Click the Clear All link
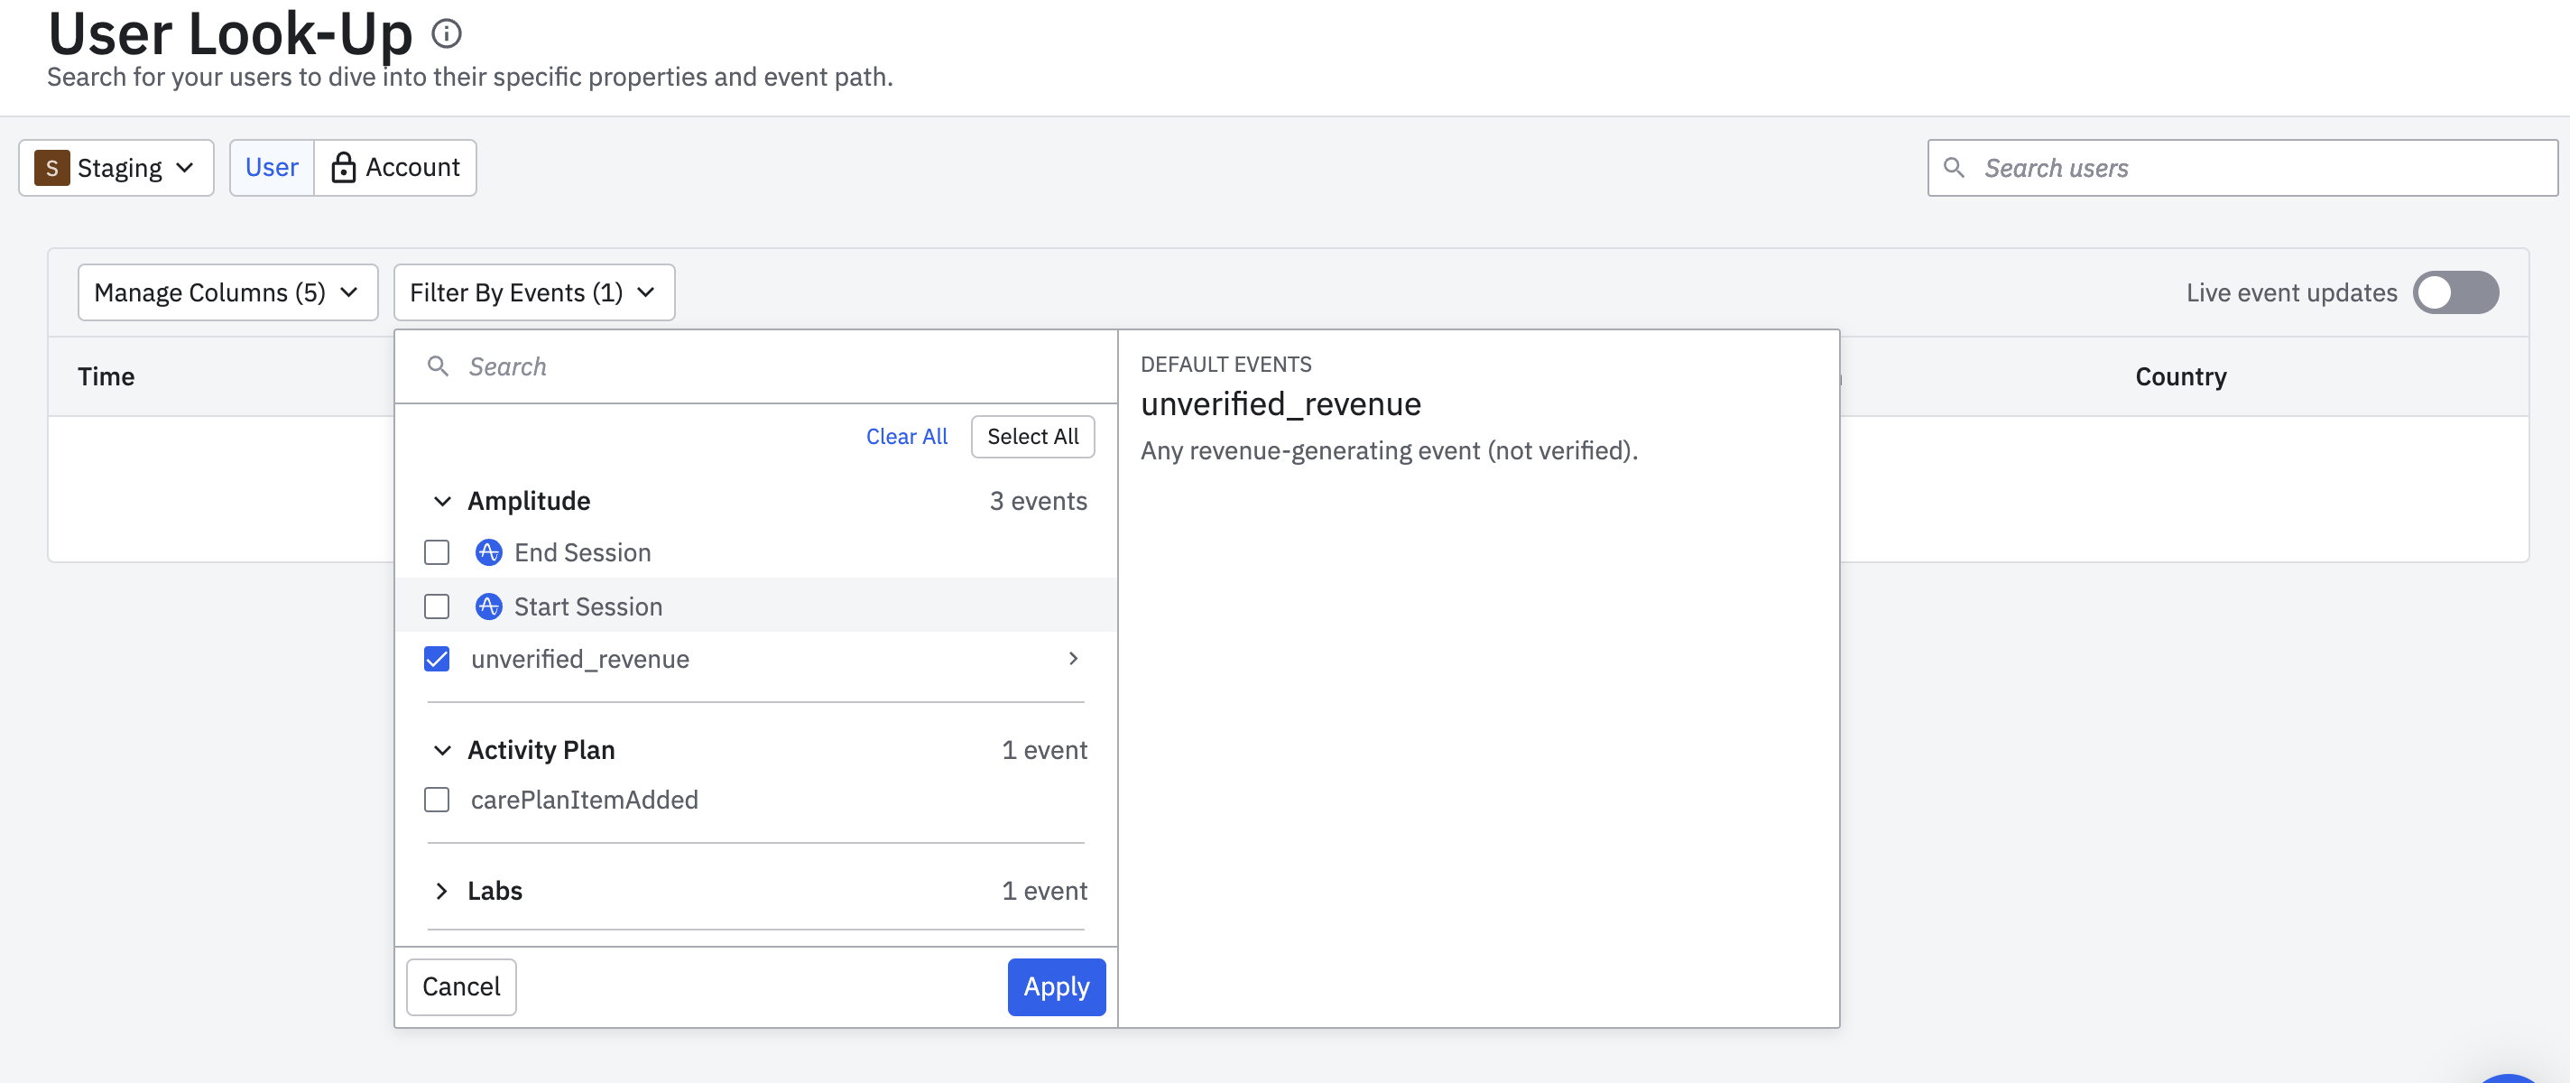 [x=906, y=436]
